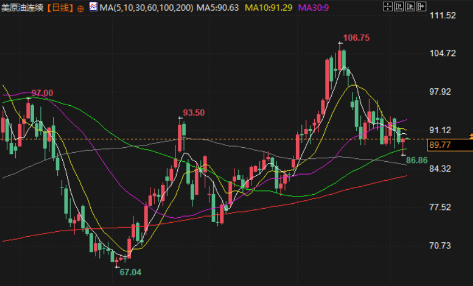Click the 91.12 axis value

[440, 130]
